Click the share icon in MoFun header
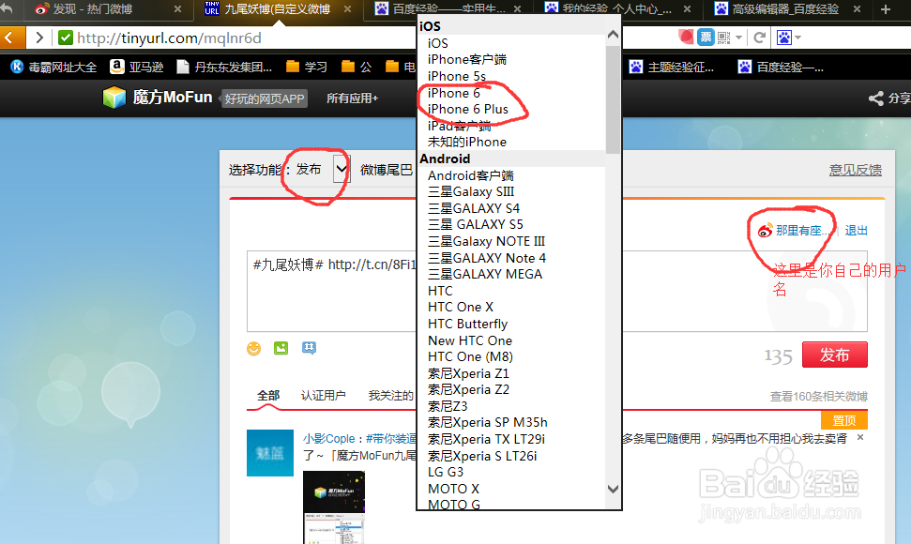The height and width of the screenshot is (544, 911). click(x=875, y=98)
